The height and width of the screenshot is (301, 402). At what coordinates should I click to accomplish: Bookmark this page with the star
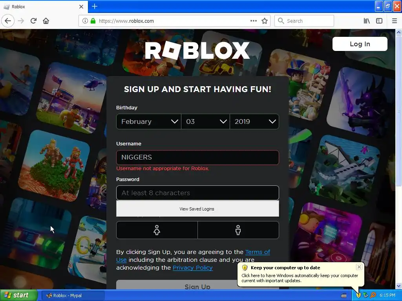(x=265, y=21)
